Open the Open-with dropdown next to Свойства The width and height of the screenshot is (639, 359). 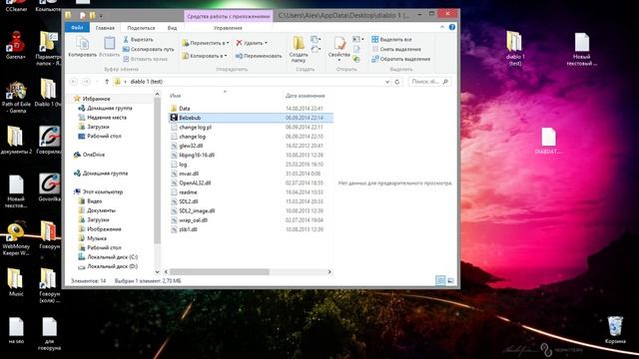(x=358, y=40)
